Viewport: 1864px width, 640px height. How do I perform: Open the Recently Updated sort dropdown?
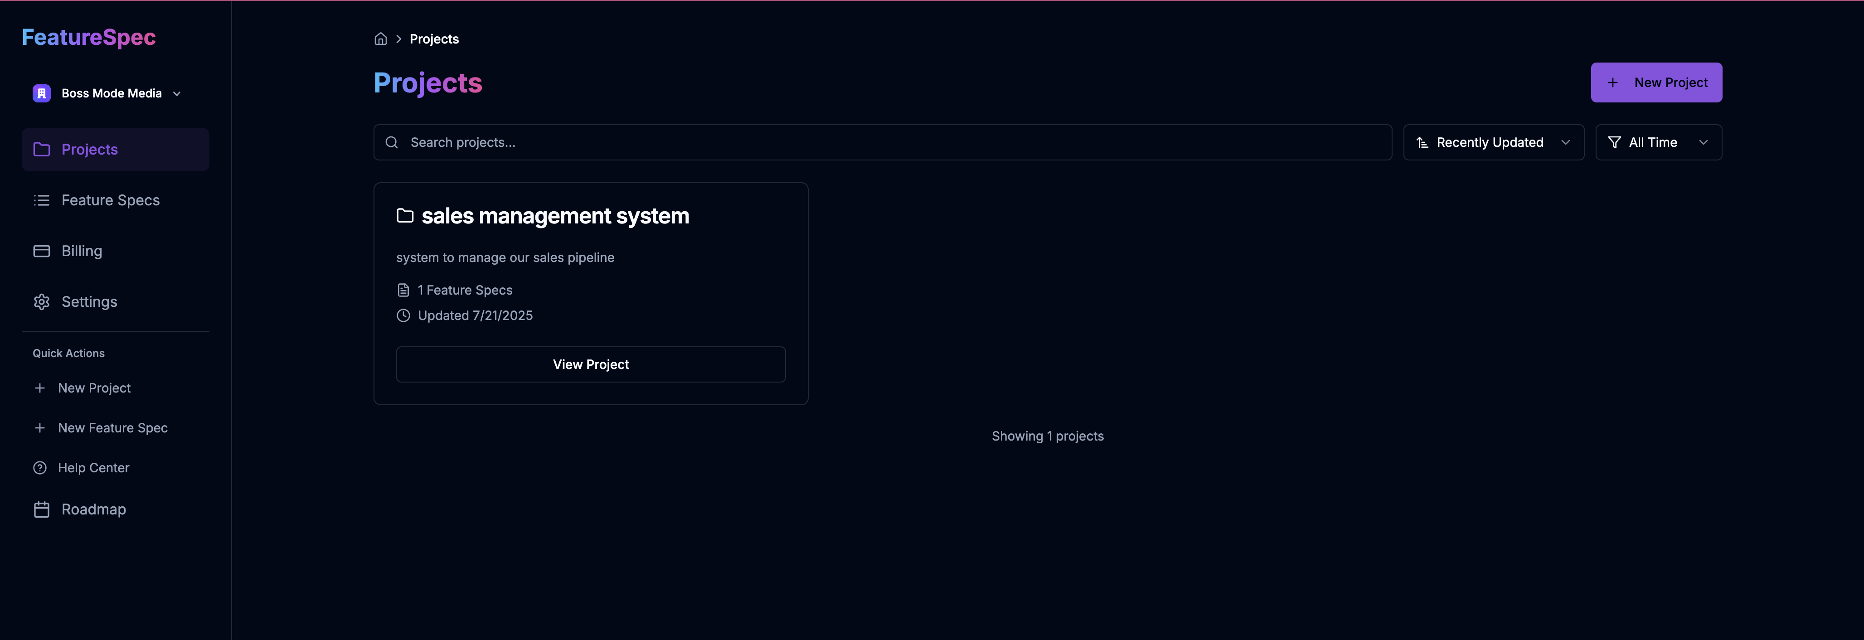[1493, 142]
